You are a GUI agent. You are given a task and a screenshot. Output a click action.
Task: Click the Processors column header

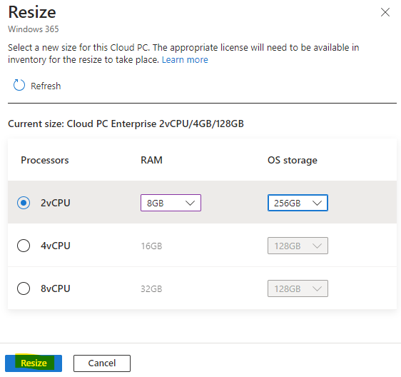45,160
